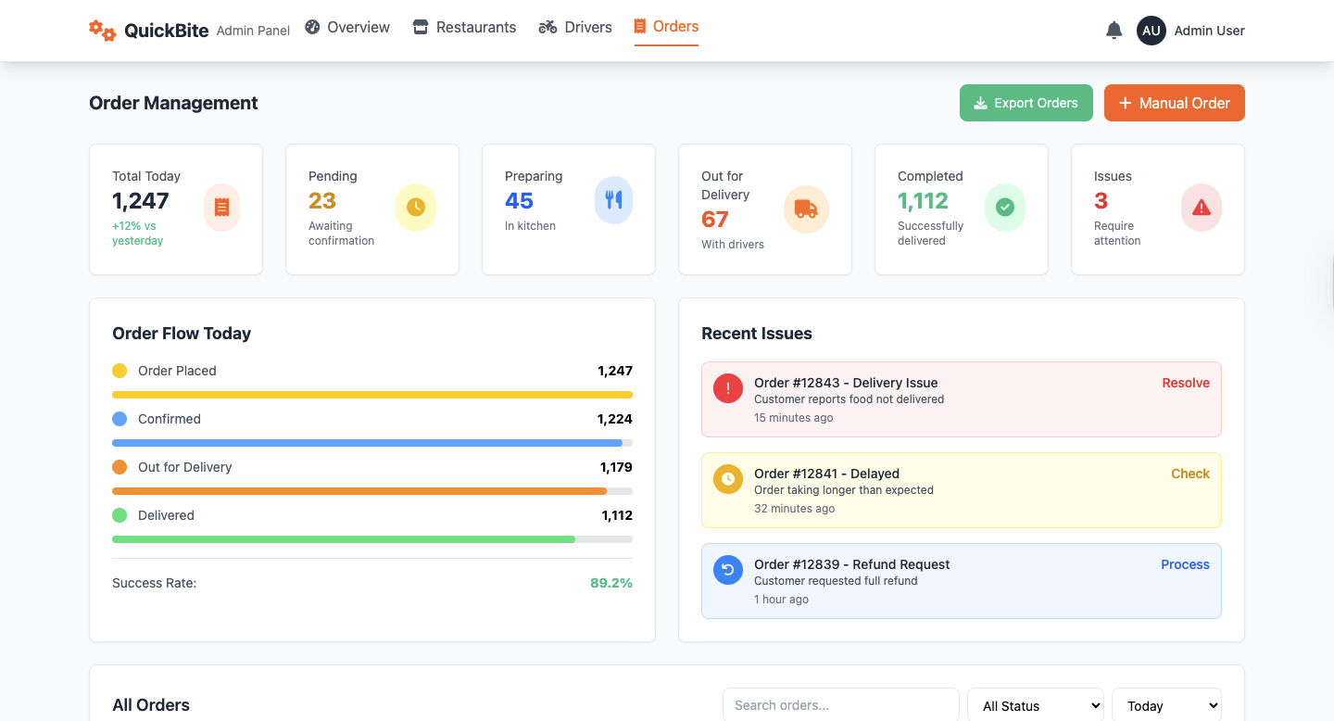
Task: Click the Total Today receipt icon
Action: click(221, 208)
